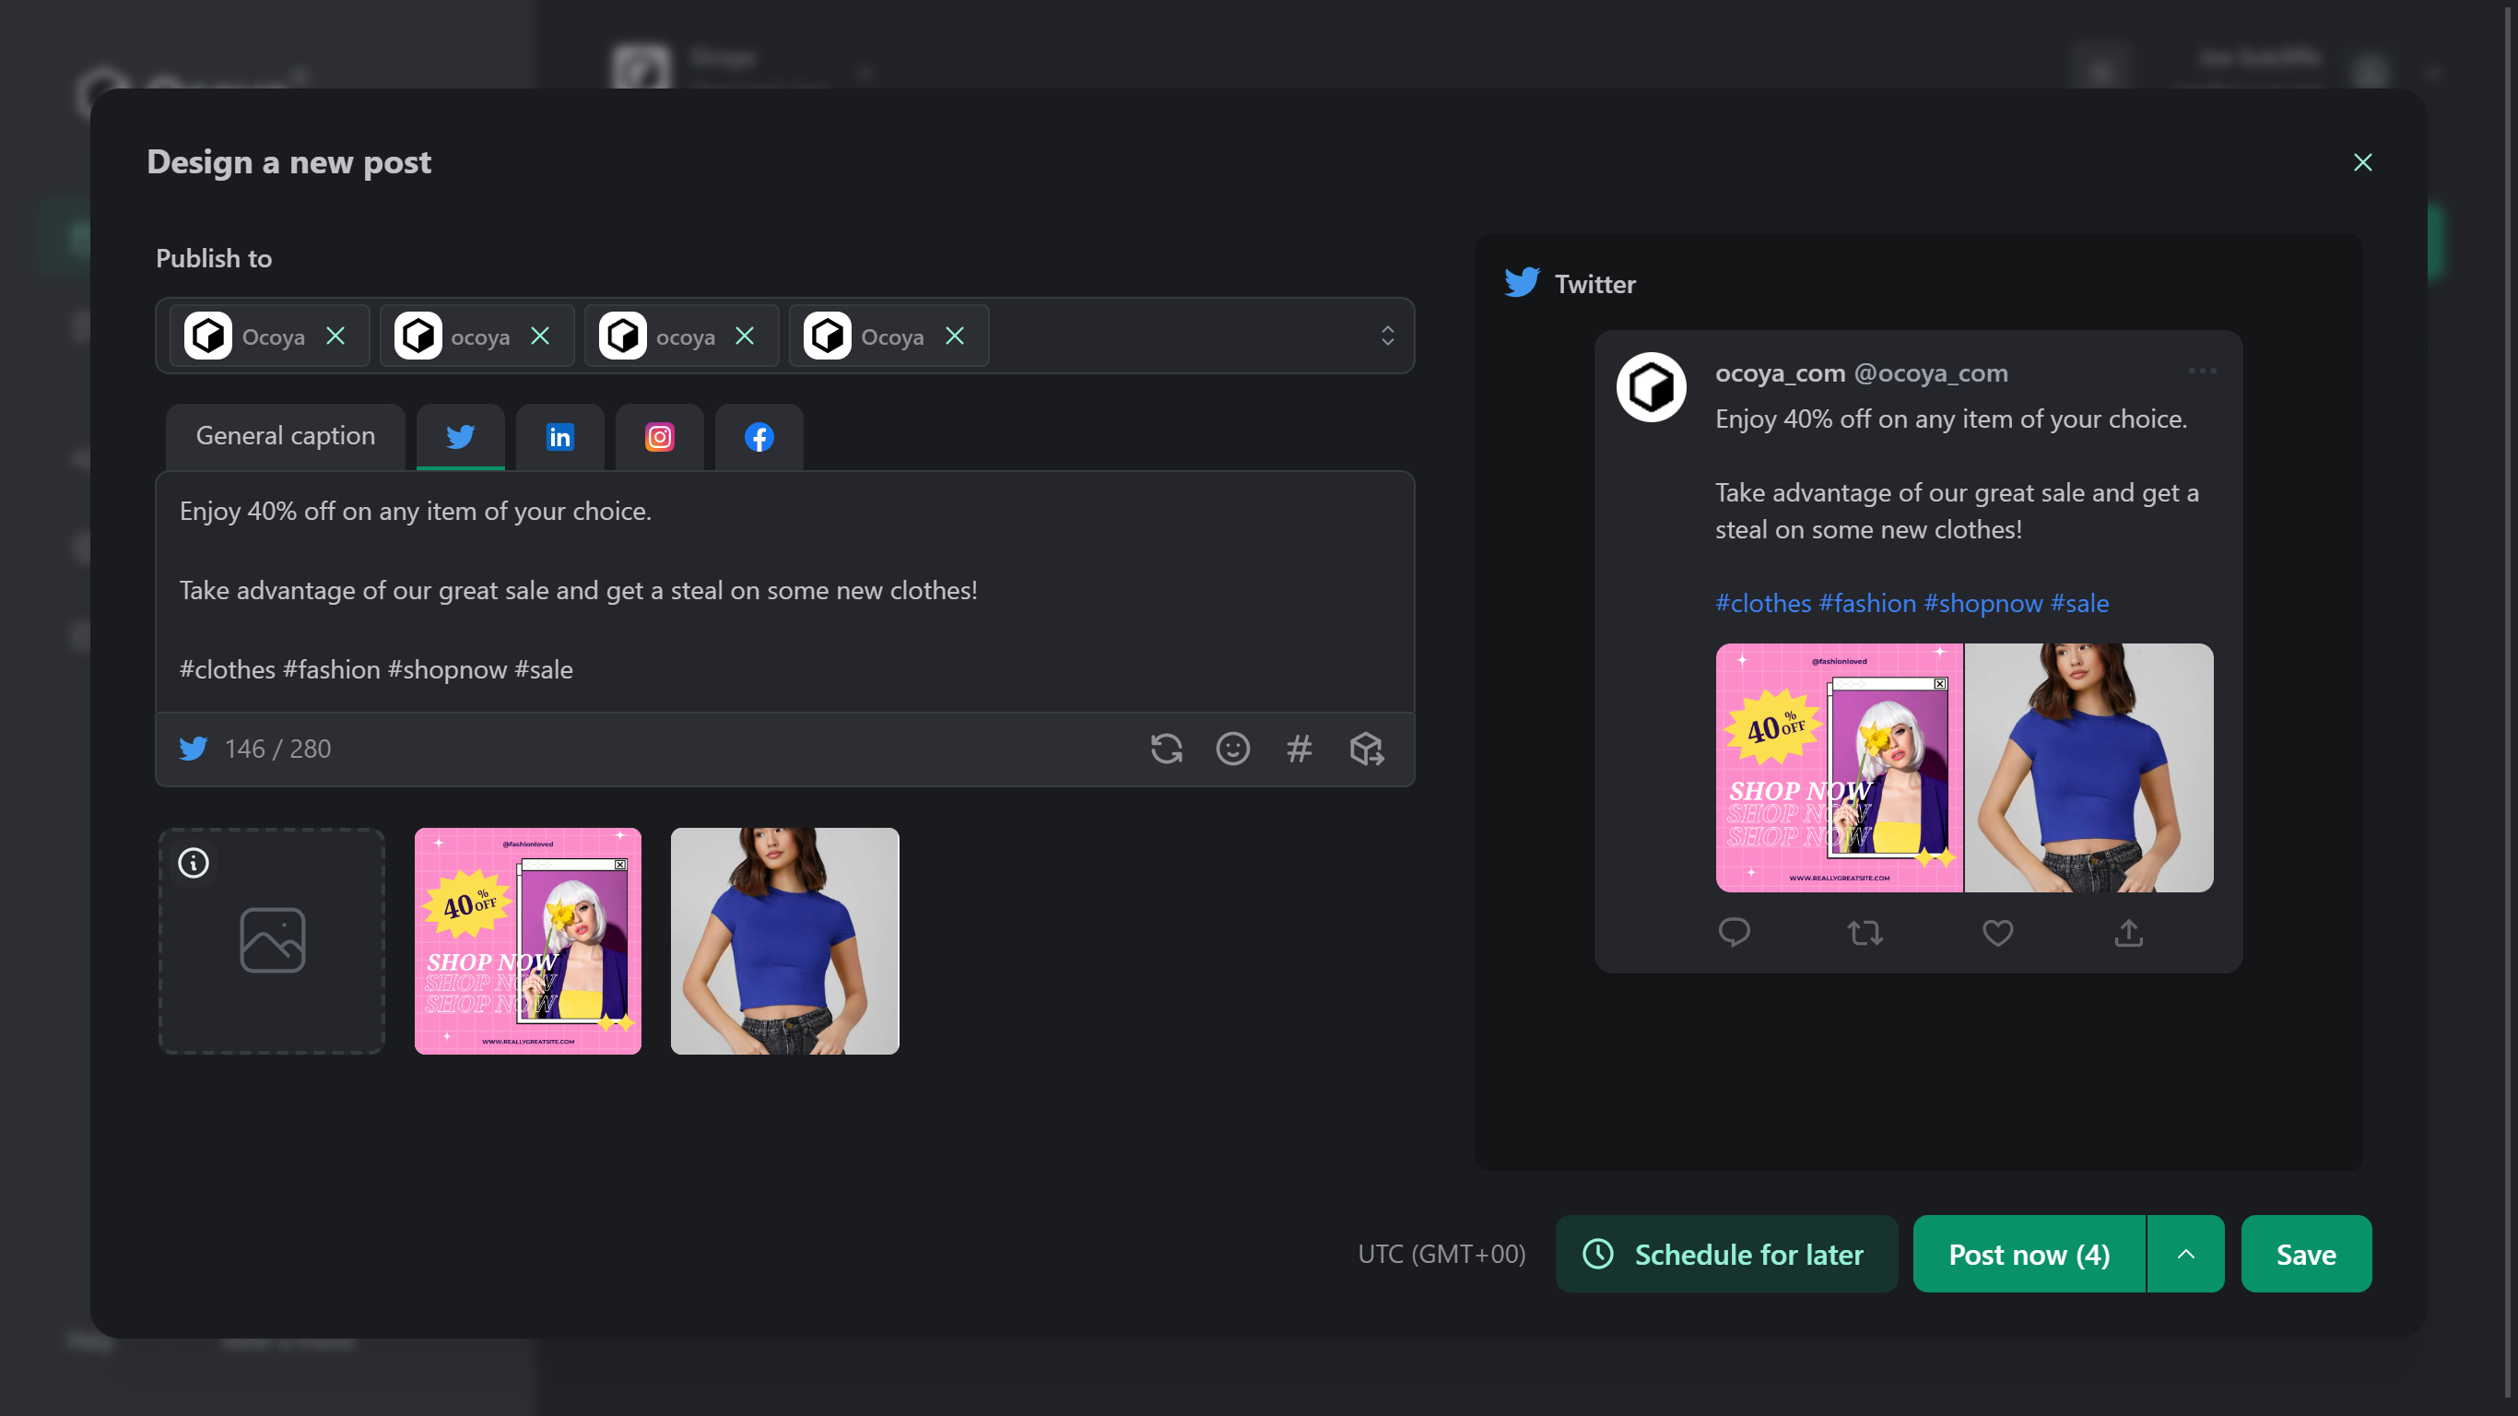Click the Post now (4) button
Viewport: 2518px width, 1416px height.
2029,1254
